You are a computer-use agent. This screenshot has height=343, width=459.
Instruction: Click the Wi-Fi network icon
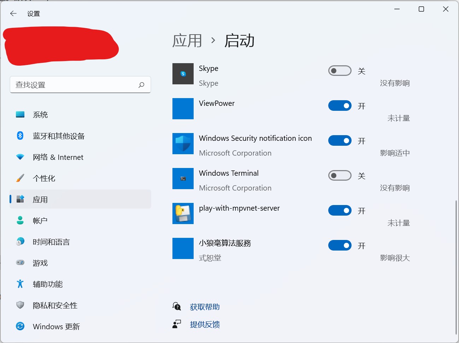pyautogui.click(x=20, y=157)
